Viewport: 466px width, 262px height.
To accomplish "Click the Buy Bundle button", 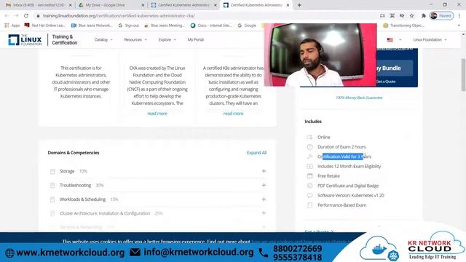I will tap(395, 68).
